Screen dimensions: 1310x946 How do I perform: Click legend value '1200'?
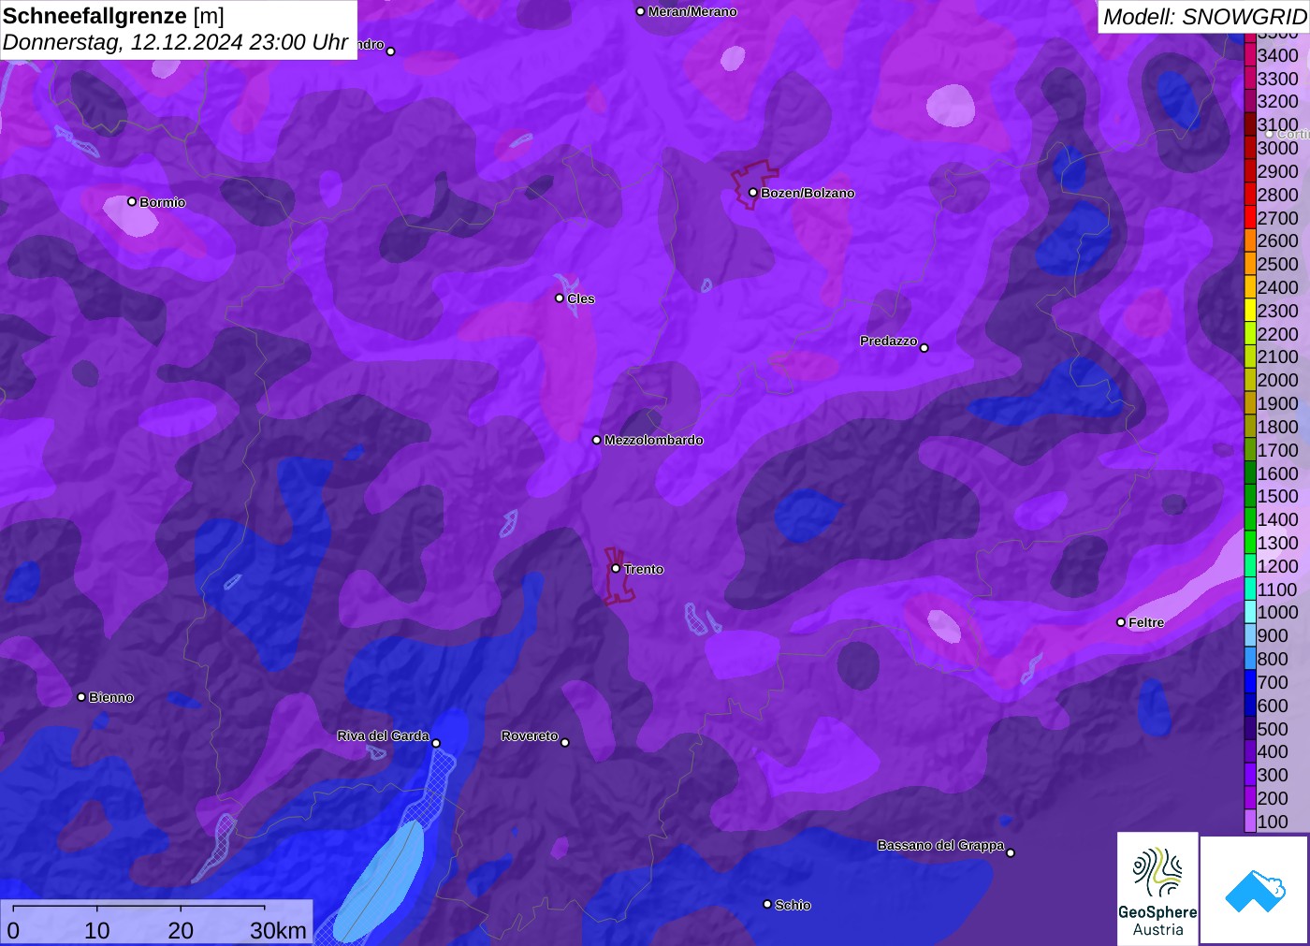click(1277, 566)
